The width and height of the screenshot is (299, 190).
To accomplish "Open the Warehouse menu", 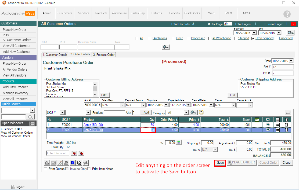I will (x=119, y=13).
